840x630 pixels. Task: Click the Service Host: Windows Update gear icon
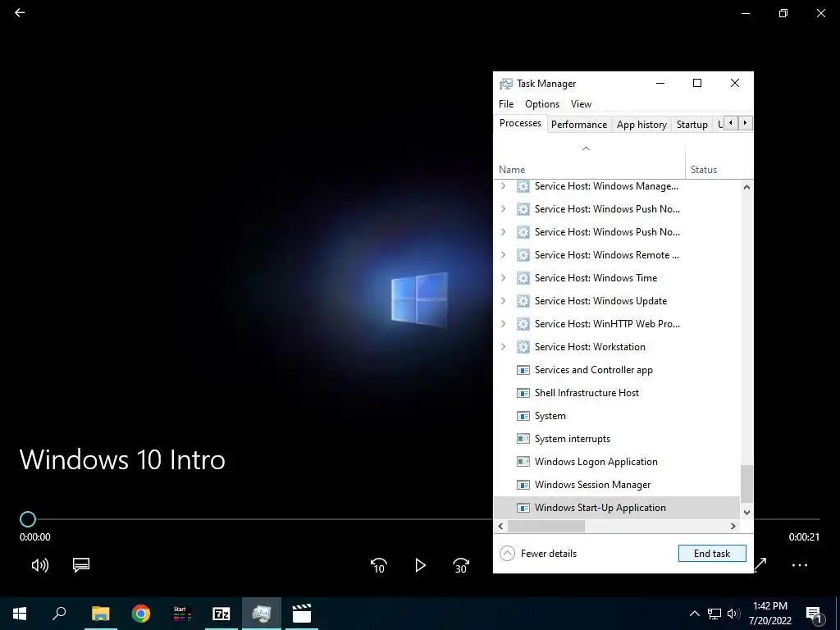click(523, 300)
